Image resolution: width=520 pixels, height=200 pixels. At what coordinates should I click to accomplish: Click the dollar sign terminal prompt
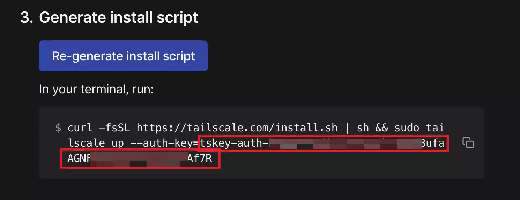pyautogui.click(x=58, y=128)
